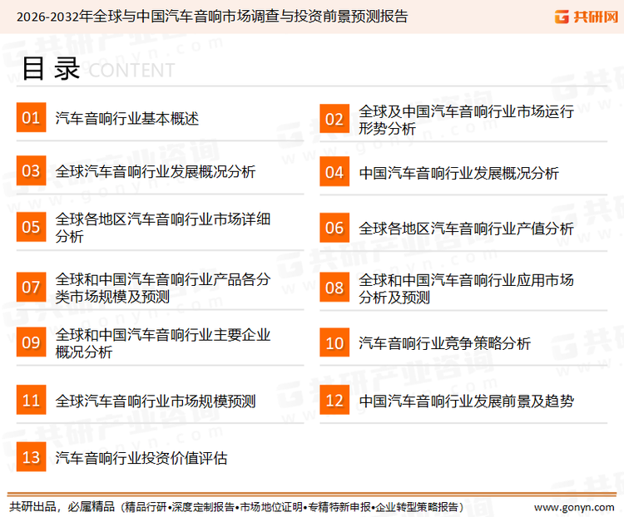
Task: Select chapter title 全球汽车音响行业市场规模预测
Action: (156, 401)
